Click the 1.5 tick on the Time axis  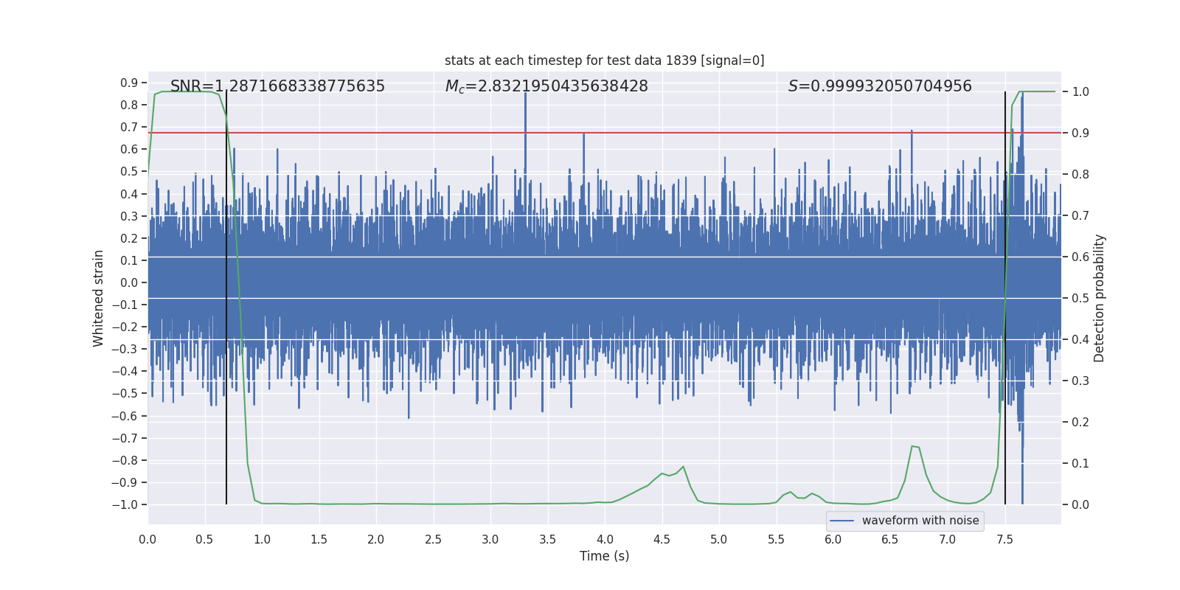click(319, 539)
